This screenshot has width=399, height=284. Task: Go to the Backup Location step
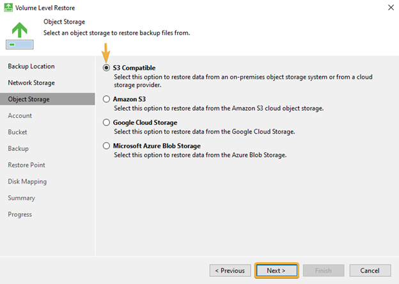pyautogui.click(x=31, y=66)
